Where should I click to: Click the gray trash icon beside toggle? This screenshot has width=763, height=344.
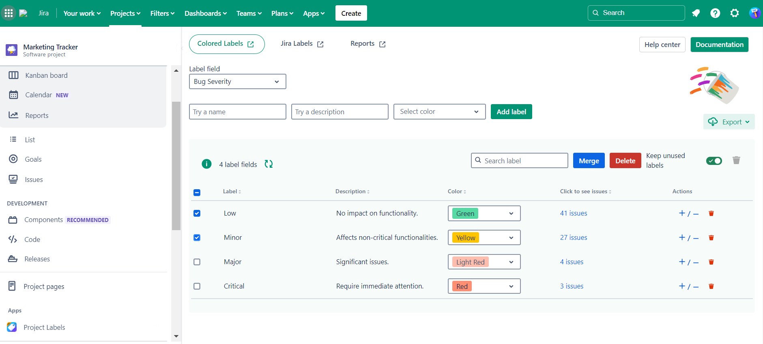coord(736,160)
